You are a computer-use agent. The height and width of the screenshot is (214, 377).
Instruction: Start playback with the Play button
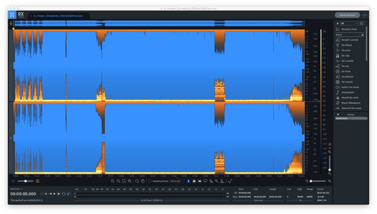click(x=55, y=194)
